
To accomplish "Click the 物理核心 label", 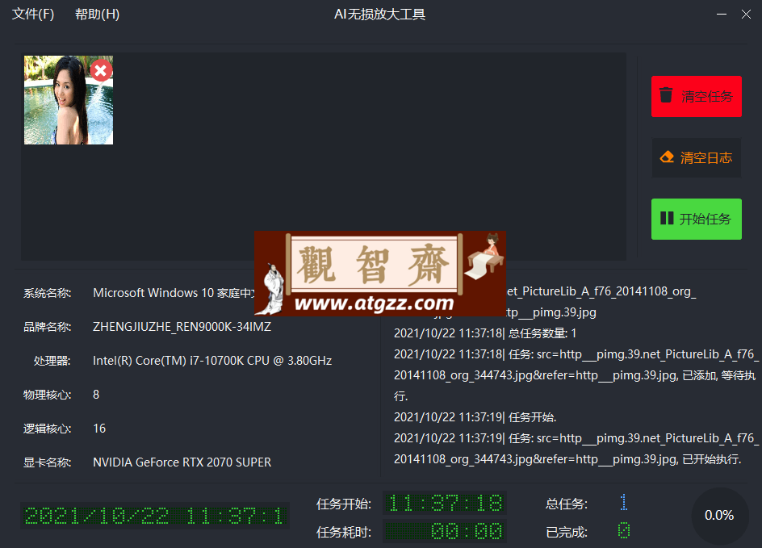I will (x=47, y=395).
